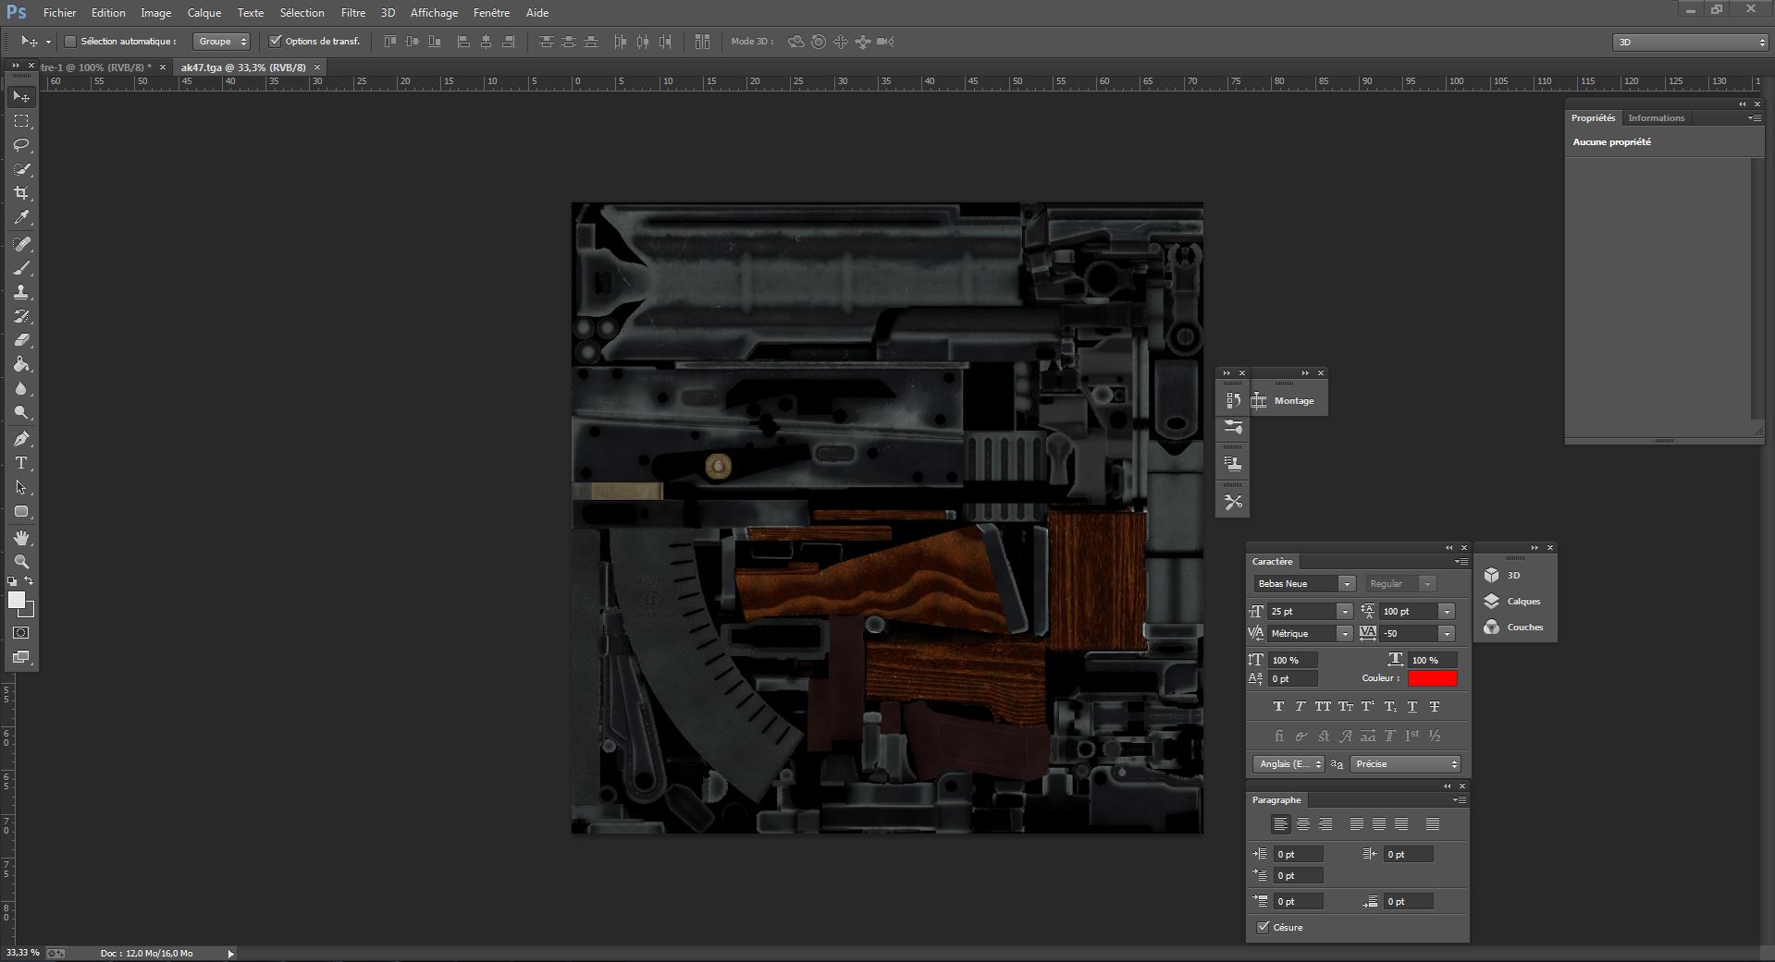Image resolution: width=1775 pixels, height=962 pixels.
Task: Select the Crop tool
Action: pos(21,193)
